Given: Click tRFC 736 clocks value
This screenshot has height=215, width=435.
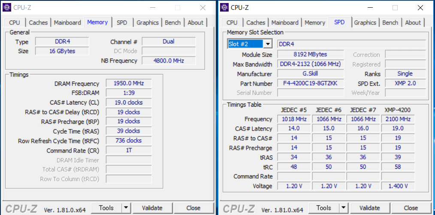Looking at the screenshot, I should (129, 140).
